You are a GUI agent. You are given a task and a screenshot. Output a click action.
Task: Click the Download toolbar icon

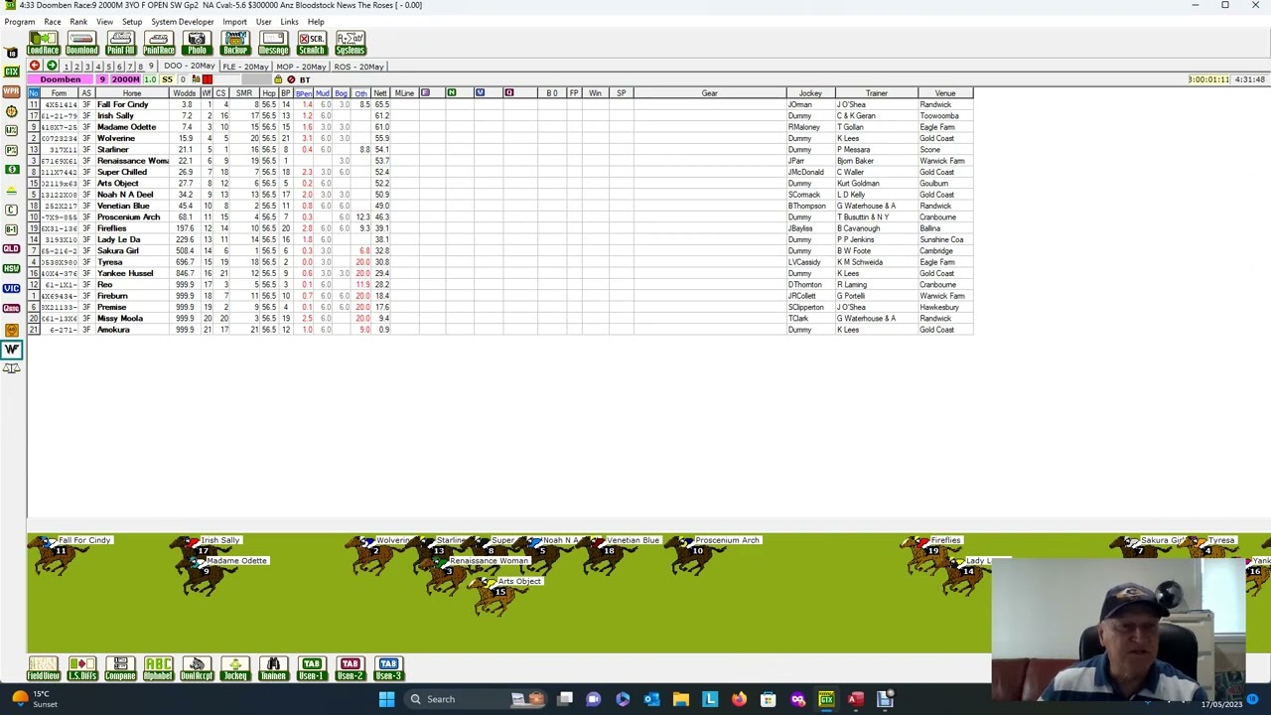[x=81, y=44]
